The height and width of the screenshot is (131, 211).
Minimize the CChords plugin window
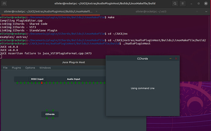pos(171,58)
